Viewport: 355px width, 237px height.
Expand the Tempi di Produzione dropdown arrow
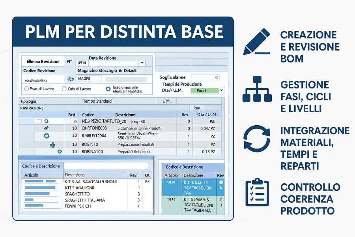(x=221, y=90)
